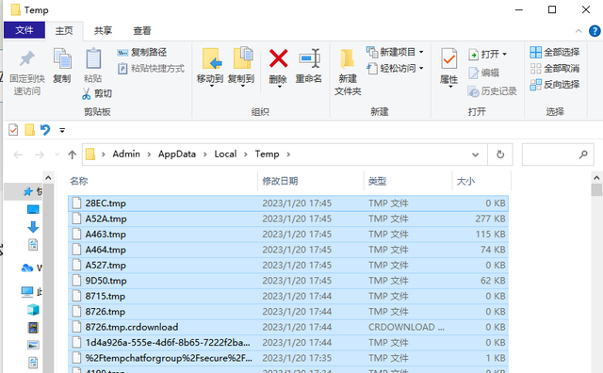Click file list scrollbar thumb
The width and height of the screenshot is (603, 373).
596,190
